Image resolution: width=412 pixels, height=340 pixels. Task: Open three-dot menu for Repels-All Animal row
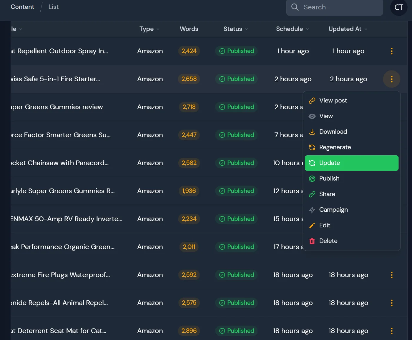click(391, 303)
